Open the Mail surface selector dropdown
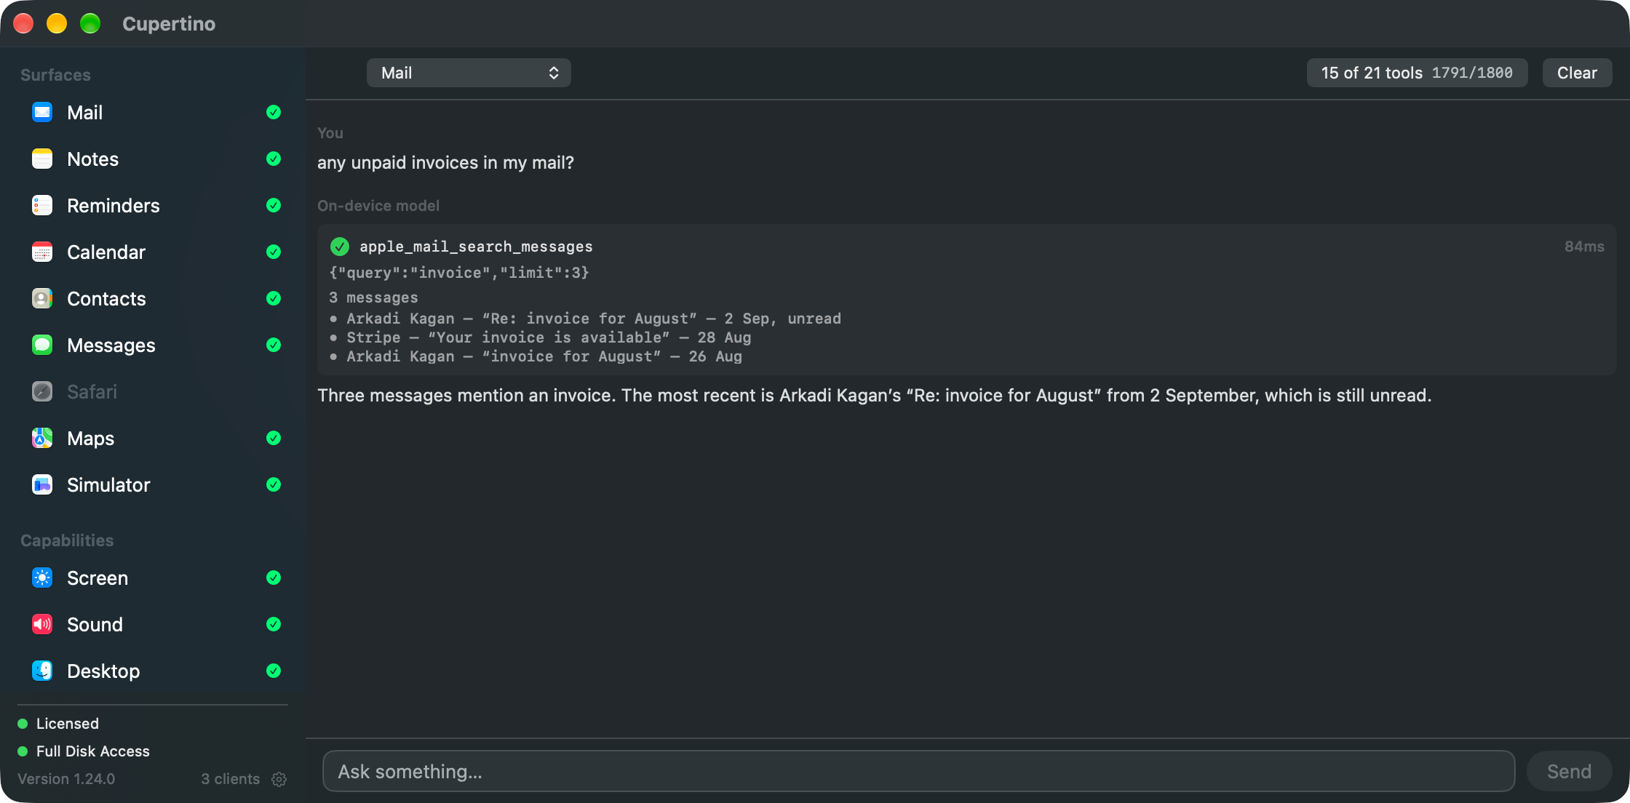 pyautogui.click(x=469, y=73)
